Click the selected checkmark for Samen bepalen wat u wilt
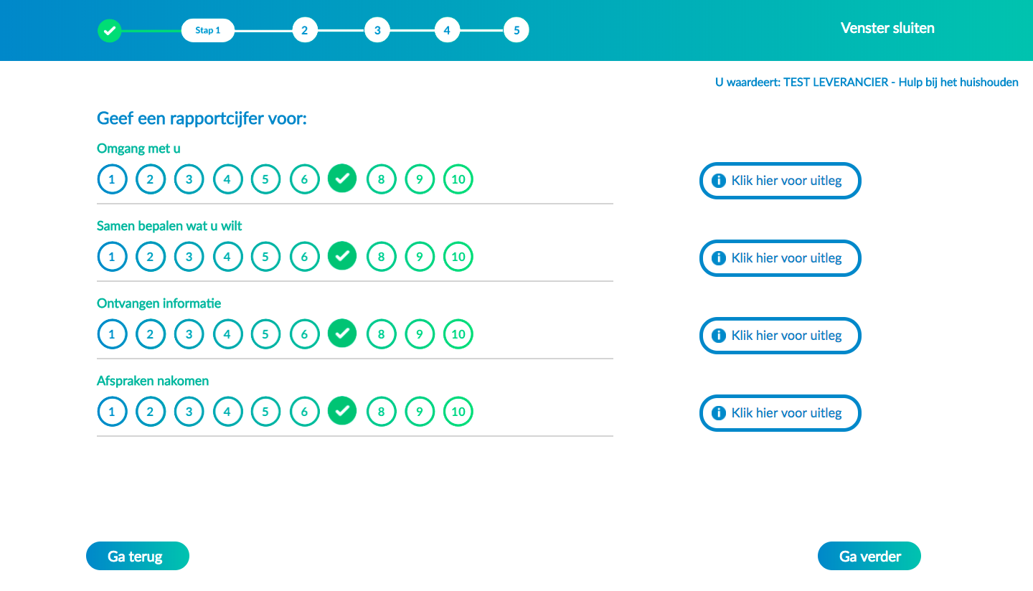The image size is (1033, 591). click(342, 256)
